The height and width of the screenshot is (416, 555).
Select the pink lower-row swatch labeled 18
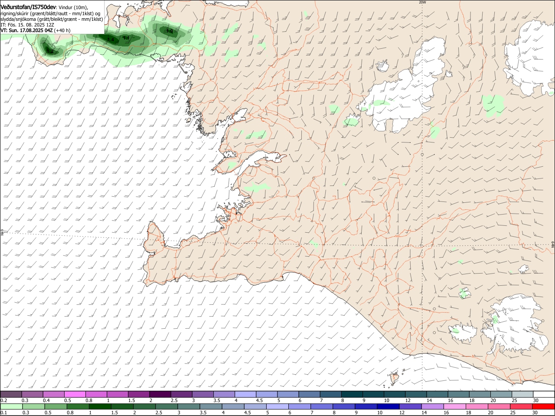click(477, 406)
